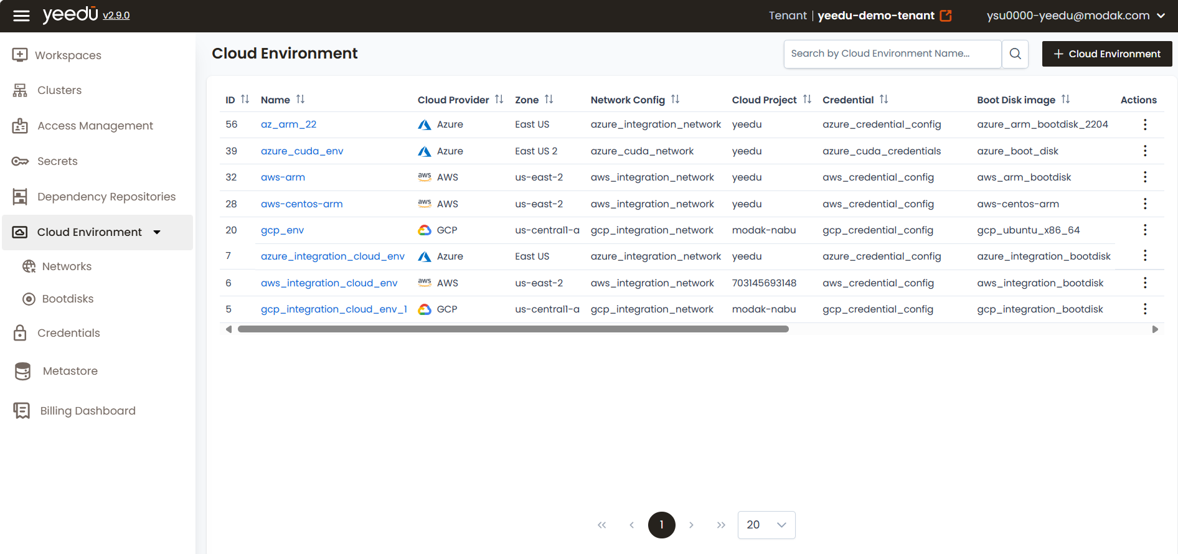The height and width of the screenshot is (554, 1178).
Task: Open Metastore in the sidebar
Action: point(57,371)
